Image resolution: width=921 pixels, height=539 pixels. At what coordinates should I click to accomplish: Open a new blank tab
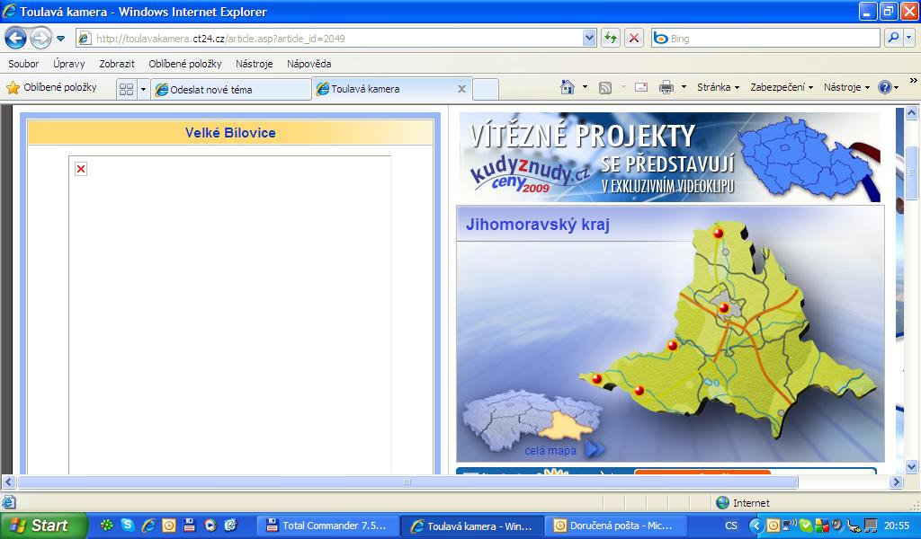[486, 89]
